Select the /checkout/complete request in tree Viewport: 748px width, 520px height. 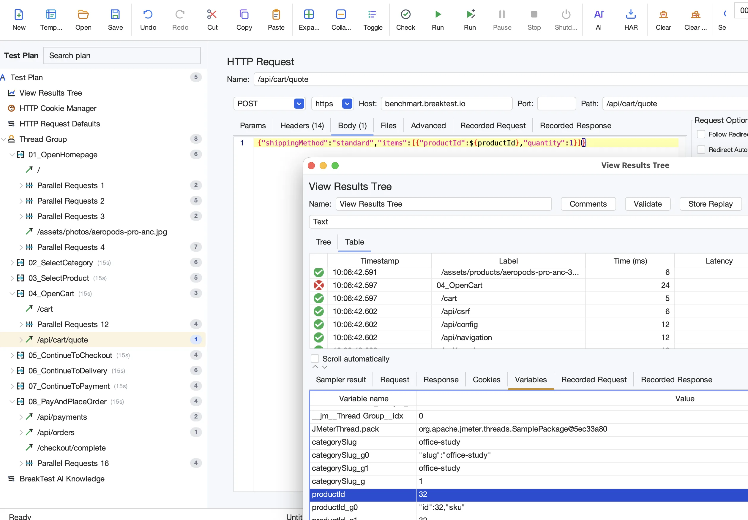coord(71,448)
